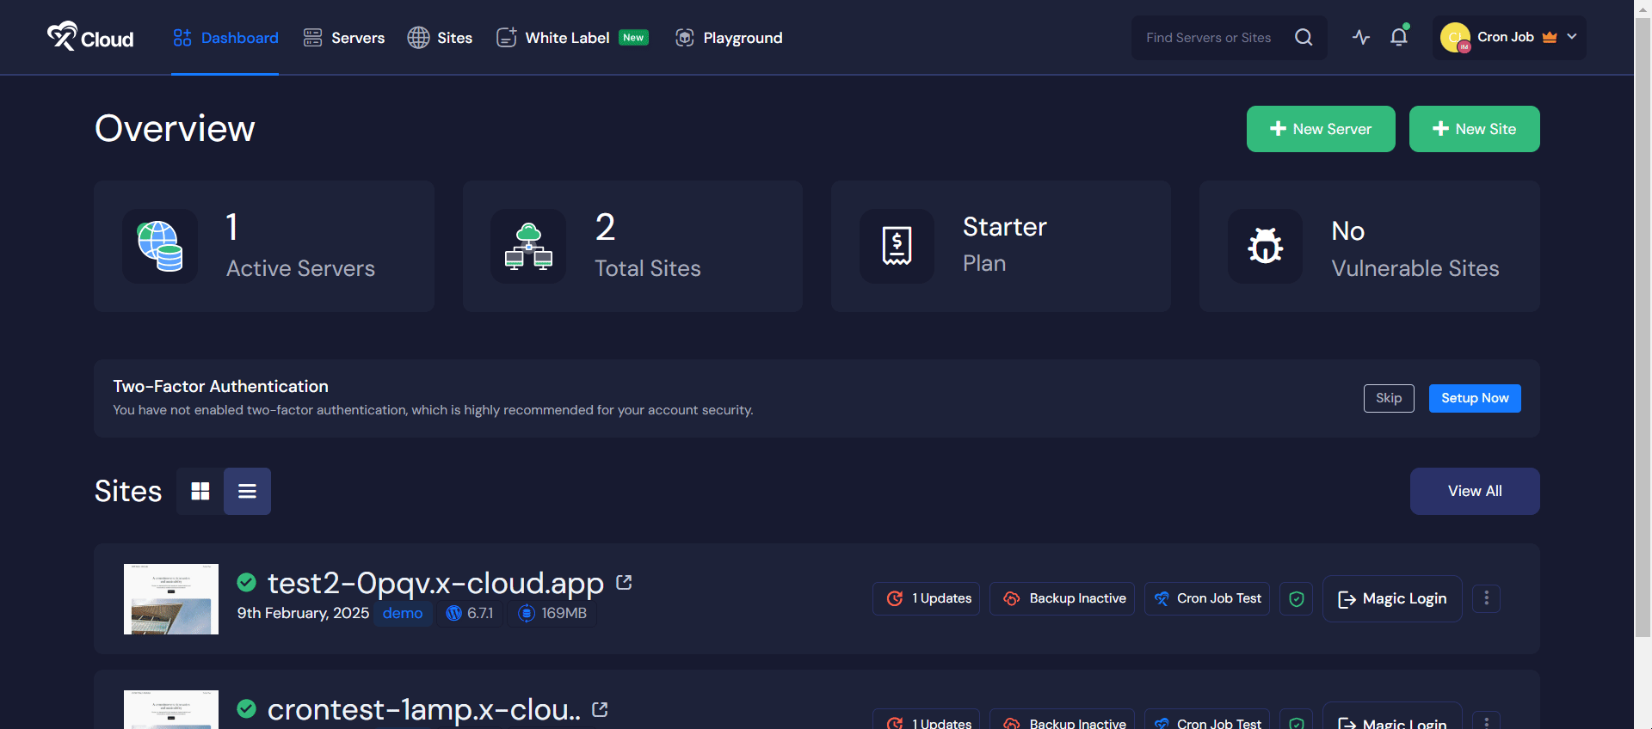Open notifications bell
This screenshot has width=1652, height=729.
tap(1399, 37)
